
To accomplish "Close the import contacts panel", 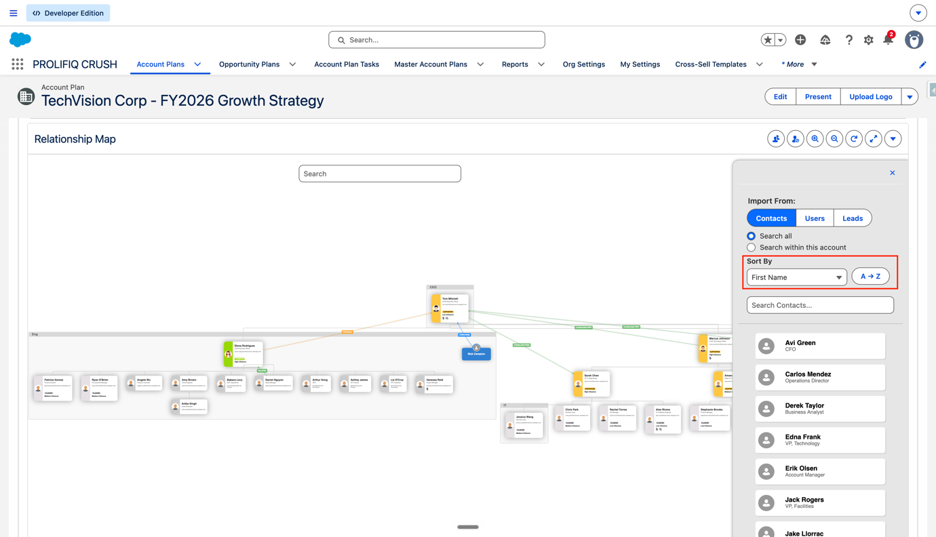I will [x=893, y=173].
